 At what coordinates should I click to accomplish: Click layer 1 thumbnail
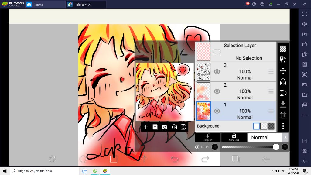[x=203, y=111]
